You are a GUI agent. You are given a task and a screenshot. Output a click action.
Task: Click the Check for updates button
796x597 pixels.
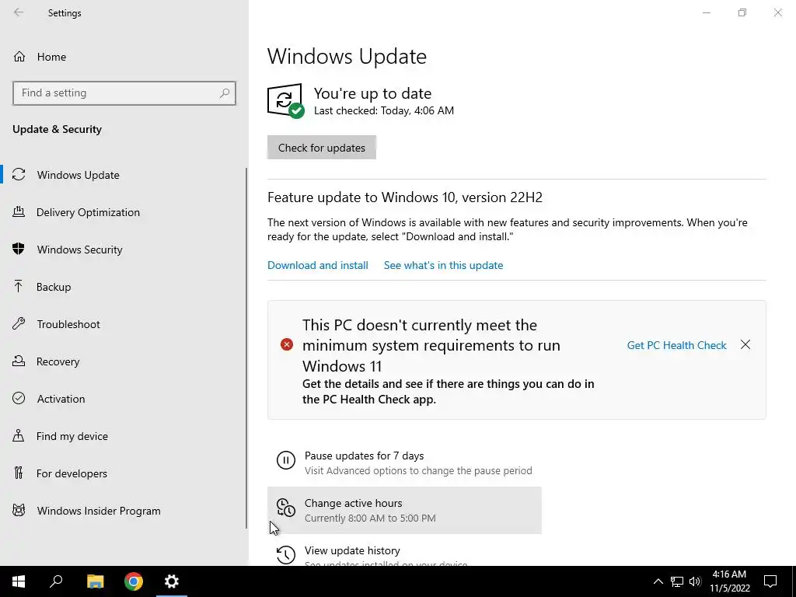321,147
